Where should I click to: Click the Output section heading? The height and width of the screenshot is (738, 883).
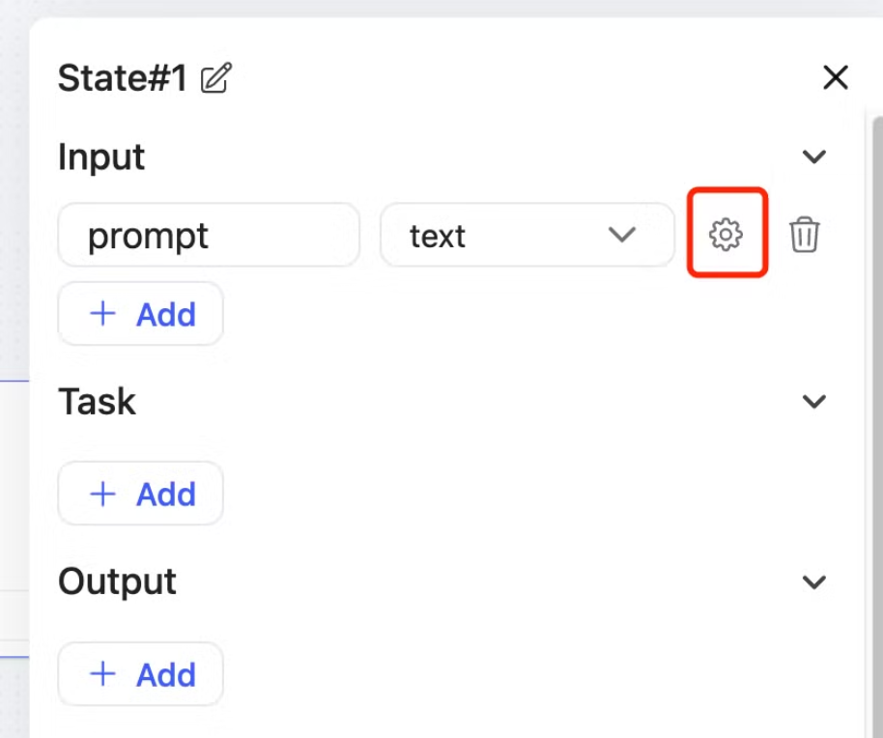tap(117, 582)
